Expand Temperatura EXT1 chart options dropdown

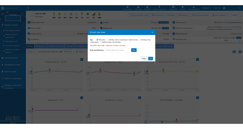pos(198,60)
